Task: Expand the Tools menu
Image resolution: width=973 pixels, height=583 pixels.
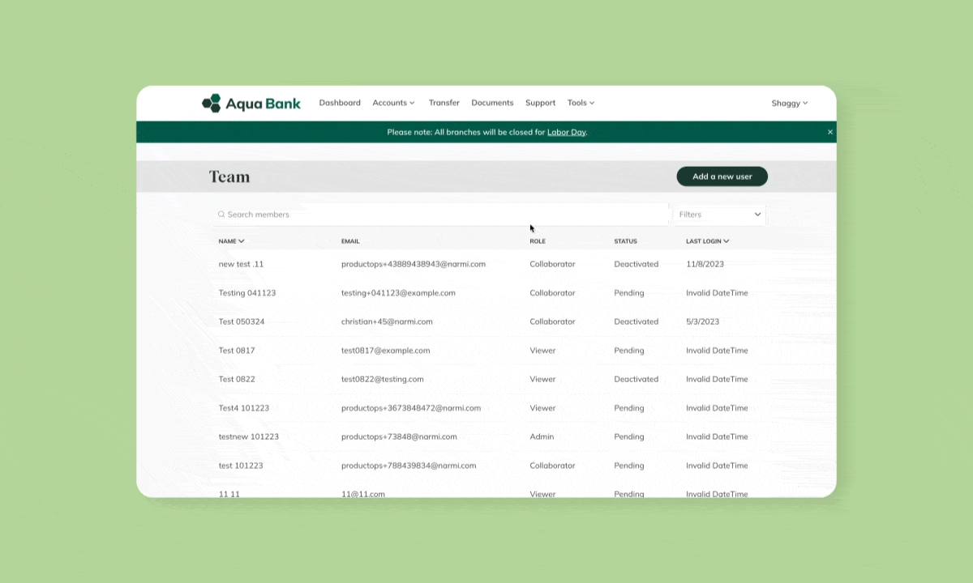Action: (x=581, y=103)
